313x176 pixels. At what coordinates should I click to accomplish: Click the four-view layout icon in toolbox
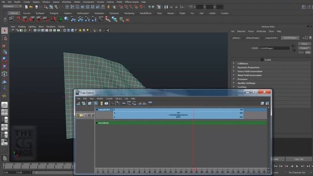[x=4, y=112]
